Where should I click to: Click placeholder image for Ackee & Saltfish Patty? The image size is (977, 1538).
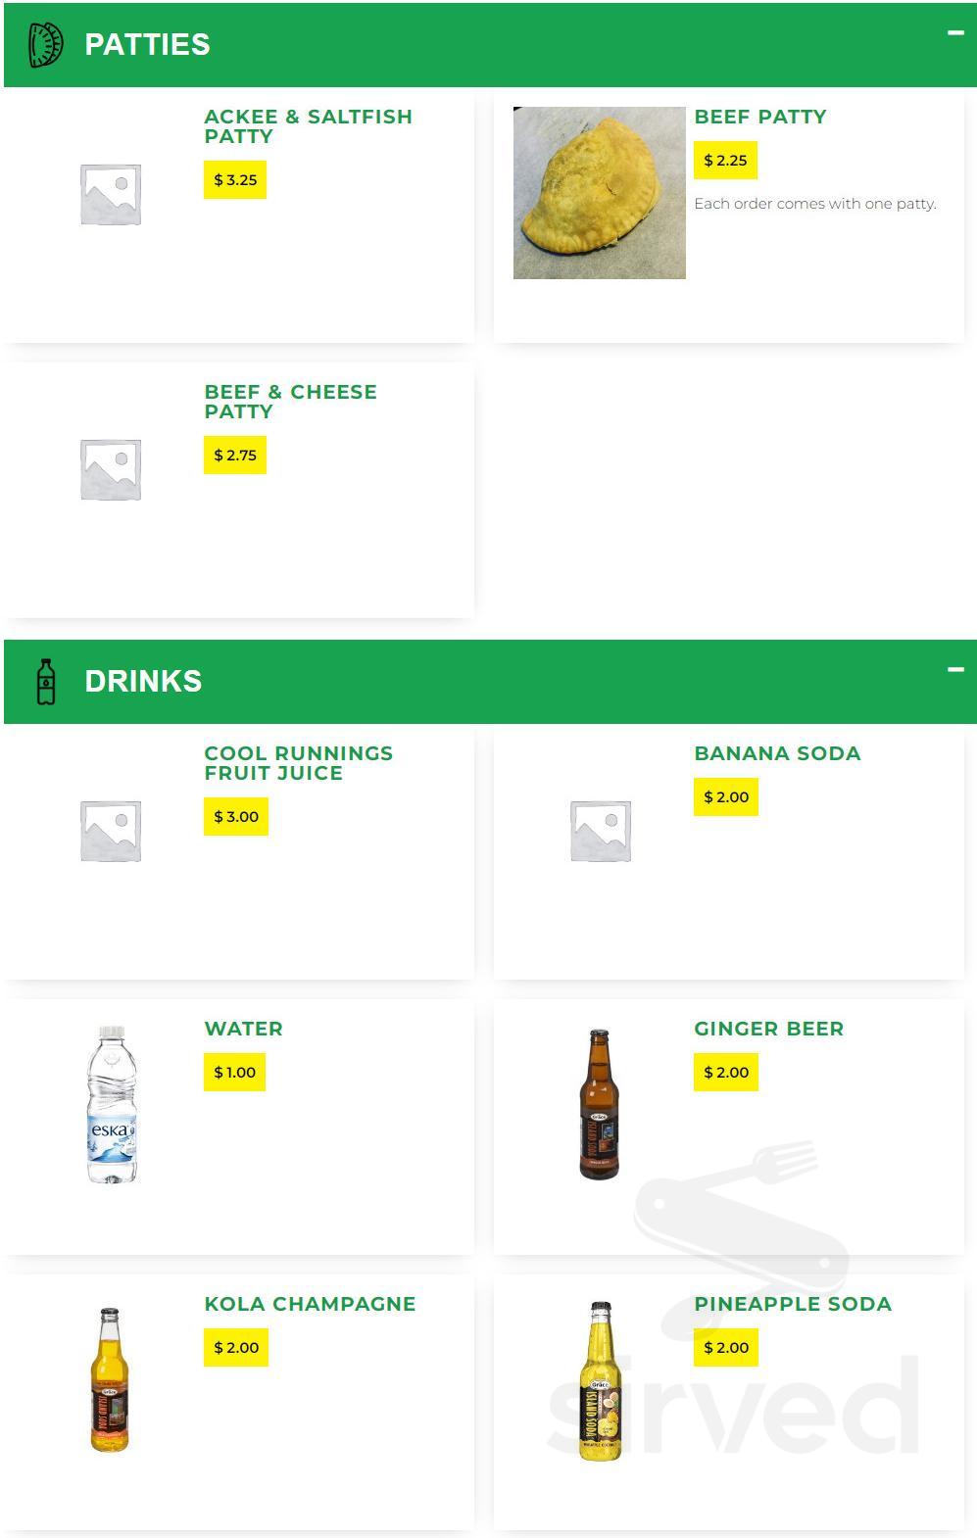tap(111, 194)
